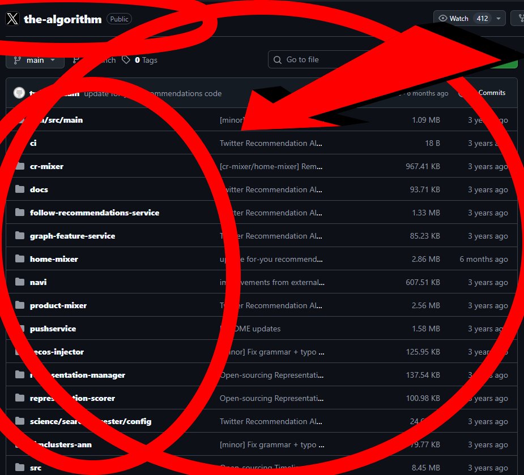Click home-mixer's '6 months ago' timestamp

pos(484,259)
